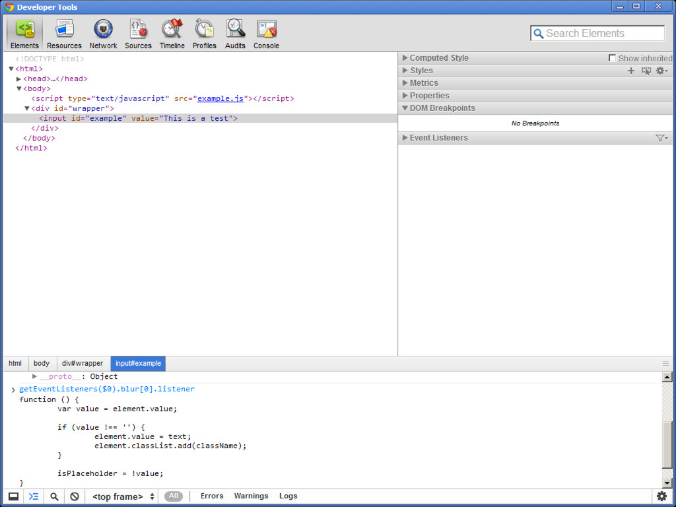Select the closing </html> tag
Screen dimensions: 676x507
31,148
